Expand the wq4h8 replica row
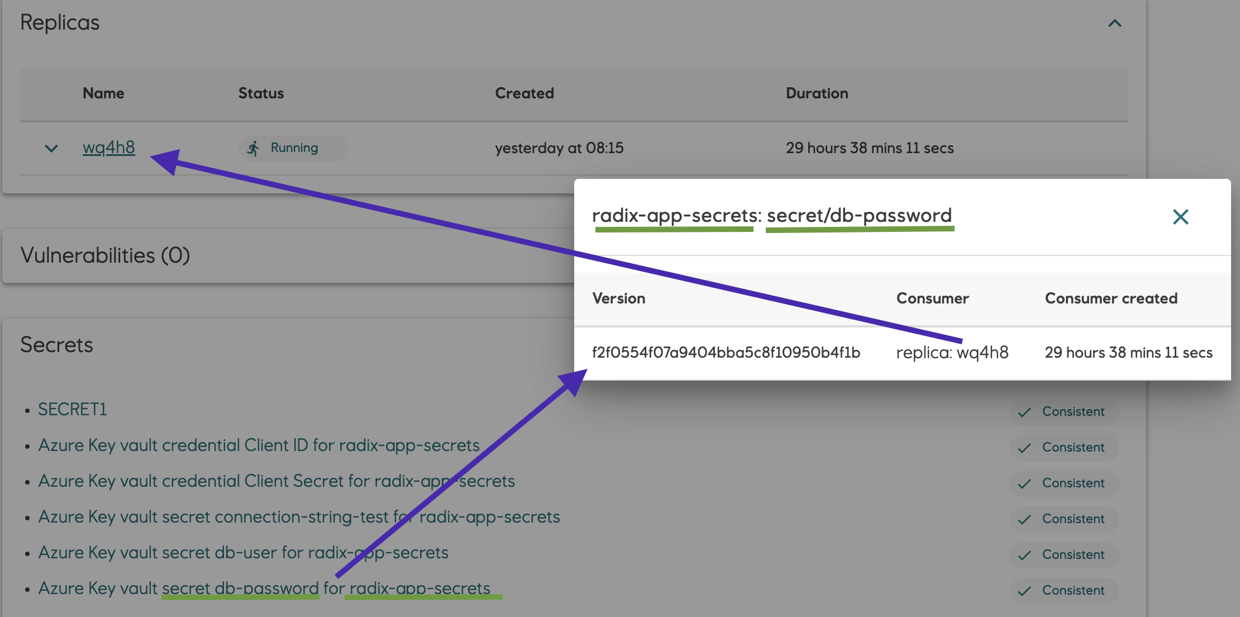1240x617 pixels. coord(51,148)
